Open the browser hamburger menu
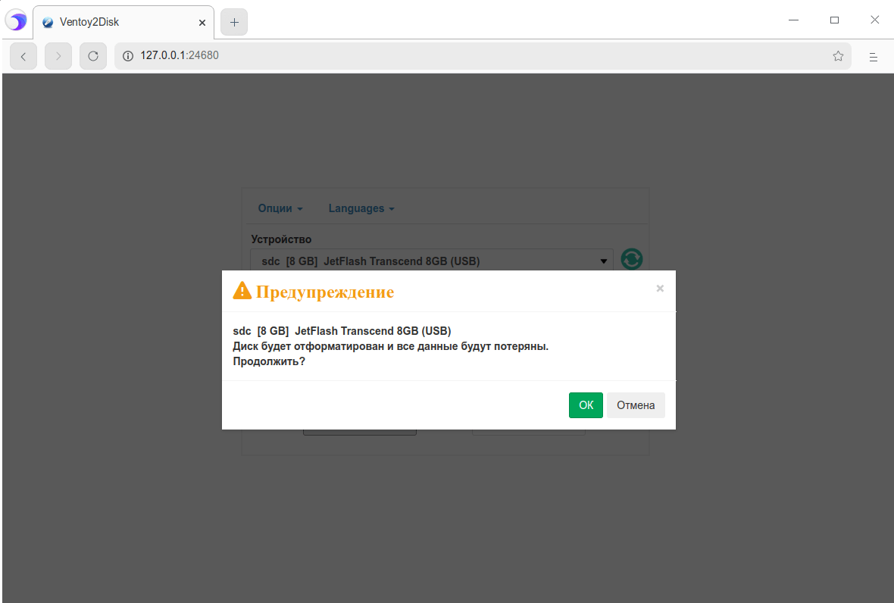894x603 pixels. tap(873, 56)
